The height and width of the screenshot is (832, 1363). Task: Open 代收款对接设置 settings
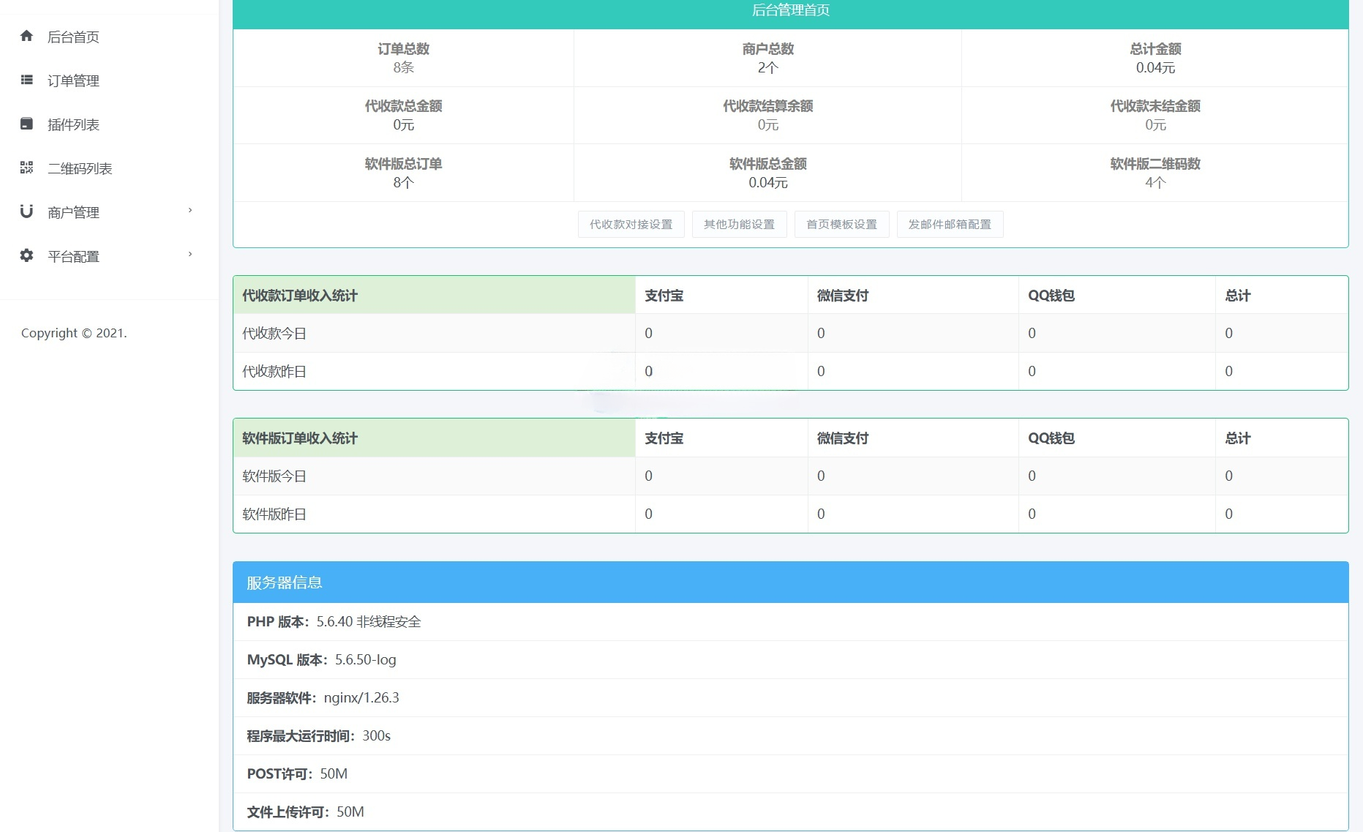631,225
